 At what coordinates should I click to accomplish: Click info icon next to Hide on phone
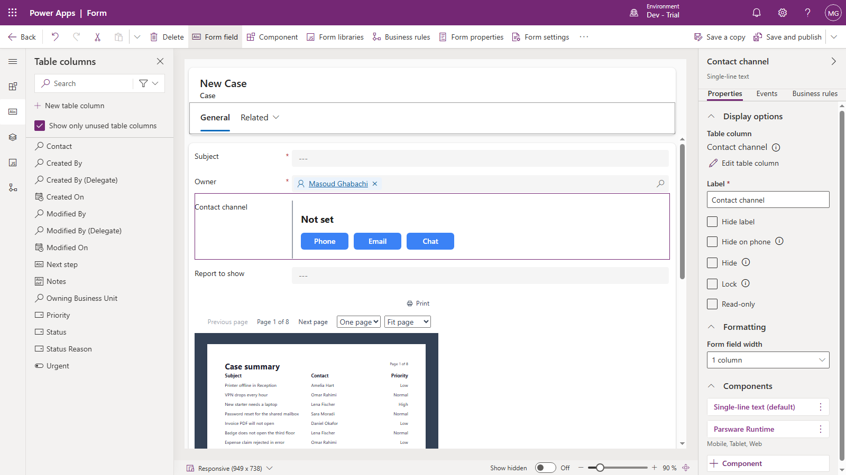click(779, 241)
